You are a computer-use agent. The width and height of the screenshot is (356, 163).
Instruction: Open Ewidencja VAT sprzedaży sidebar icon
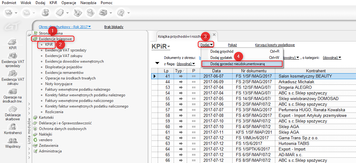(12, 56)
